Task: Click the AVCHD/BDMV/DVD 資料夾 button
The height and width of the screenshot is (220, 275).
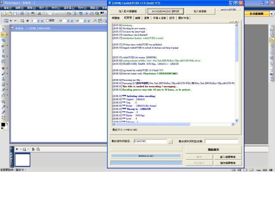Action: (x=165, y=11)
